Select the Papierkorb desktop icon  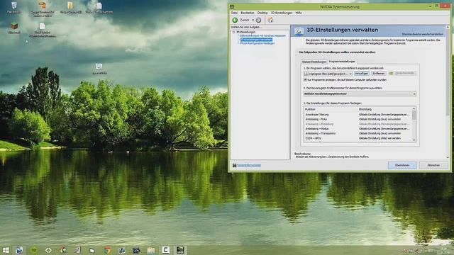14,8
